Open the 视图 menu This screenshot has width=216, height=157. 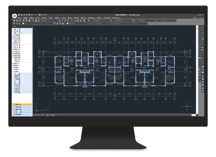[32, 18]
